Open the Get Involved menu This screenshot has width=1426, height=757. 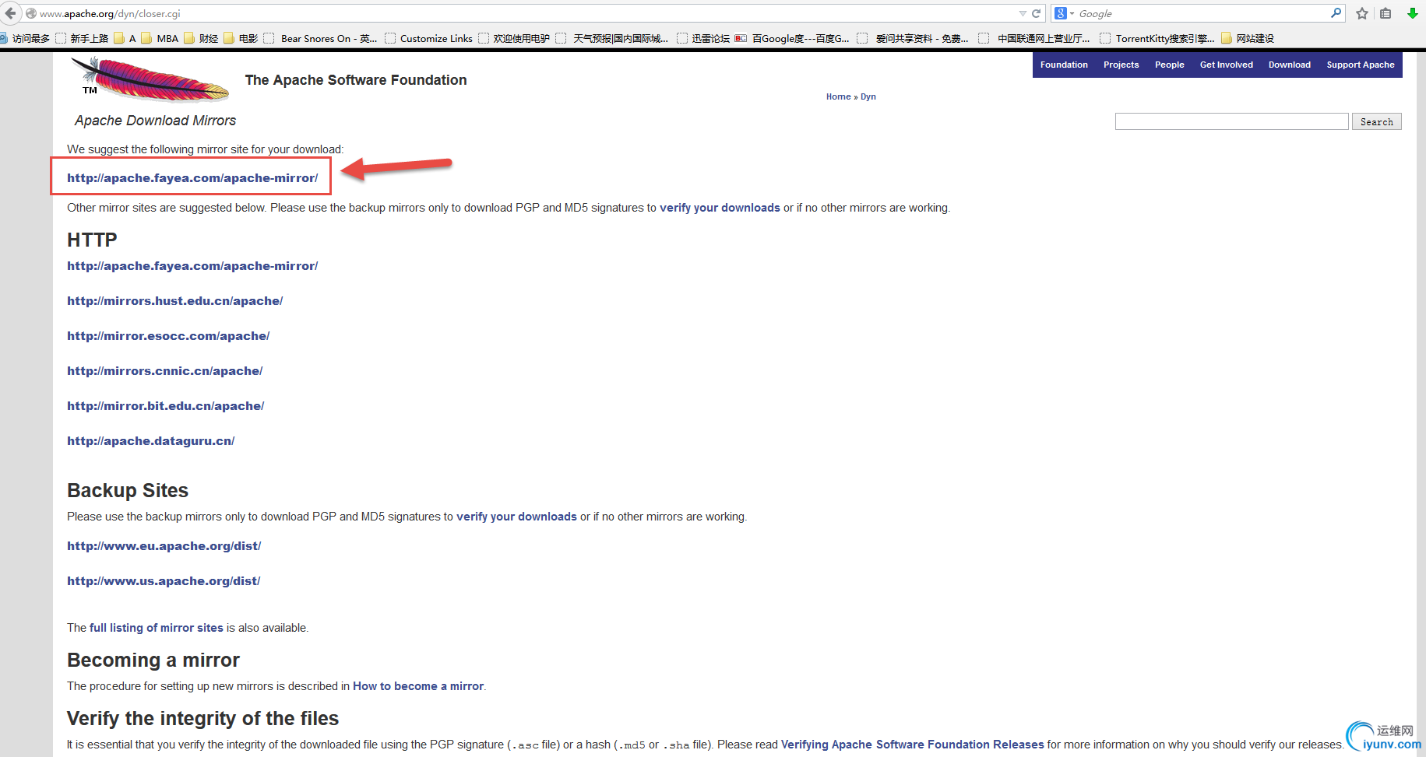1226,65
